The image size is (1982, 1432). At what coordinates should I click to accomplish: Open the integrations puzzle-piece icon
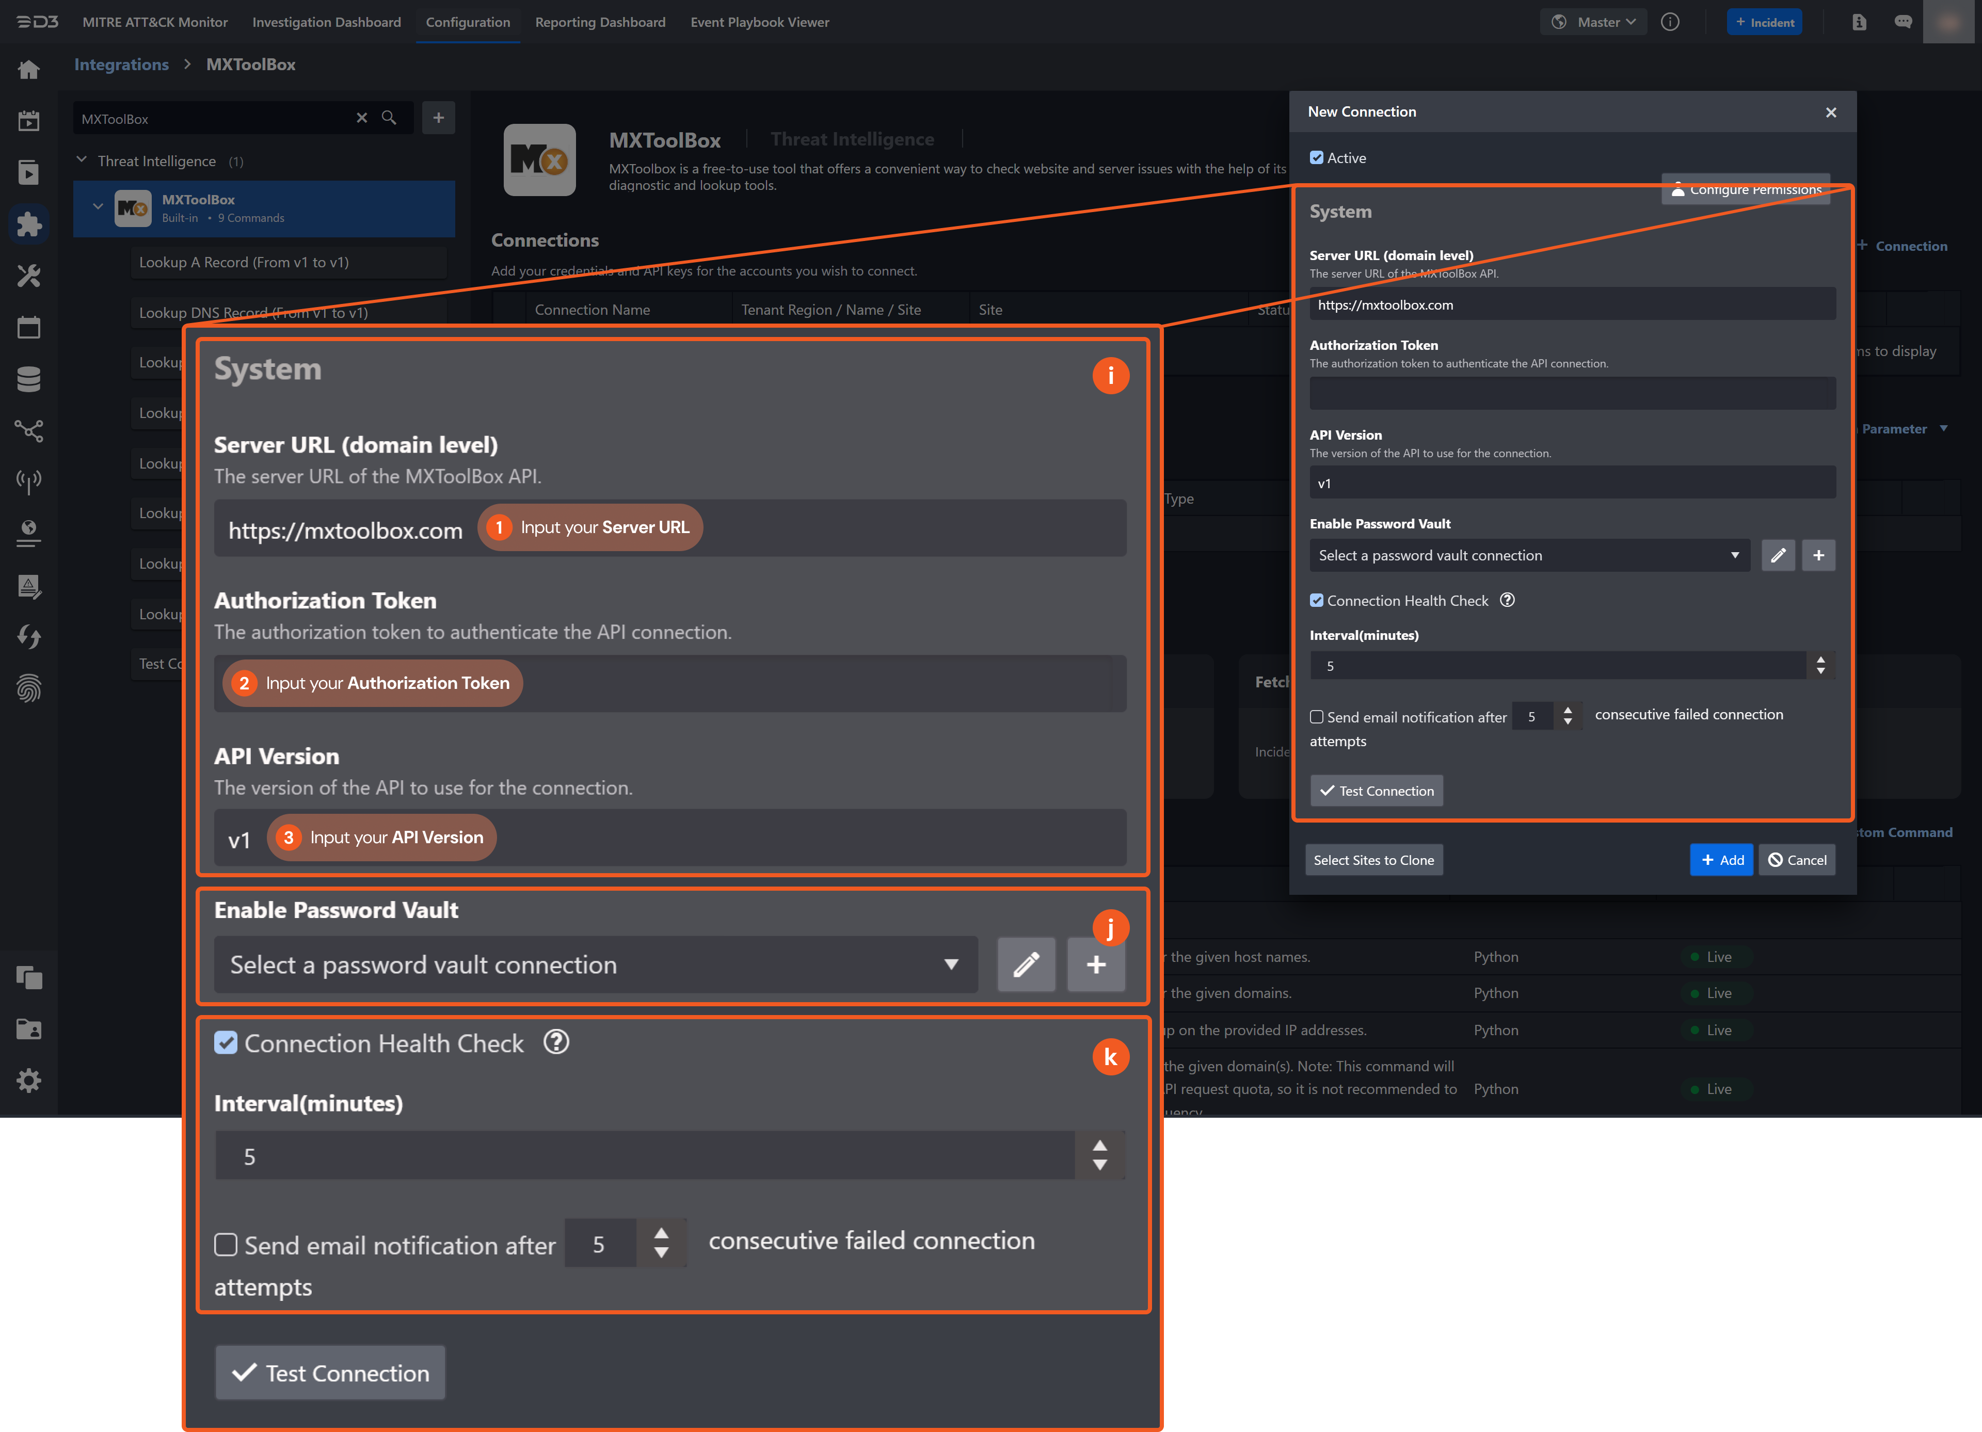coord(29,224)
